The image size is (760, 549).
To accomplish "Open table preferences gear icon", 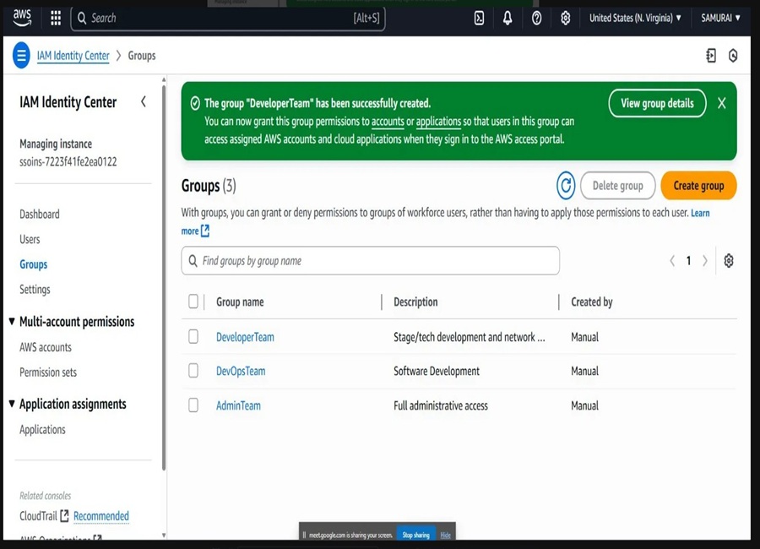I will coord(729,260).
